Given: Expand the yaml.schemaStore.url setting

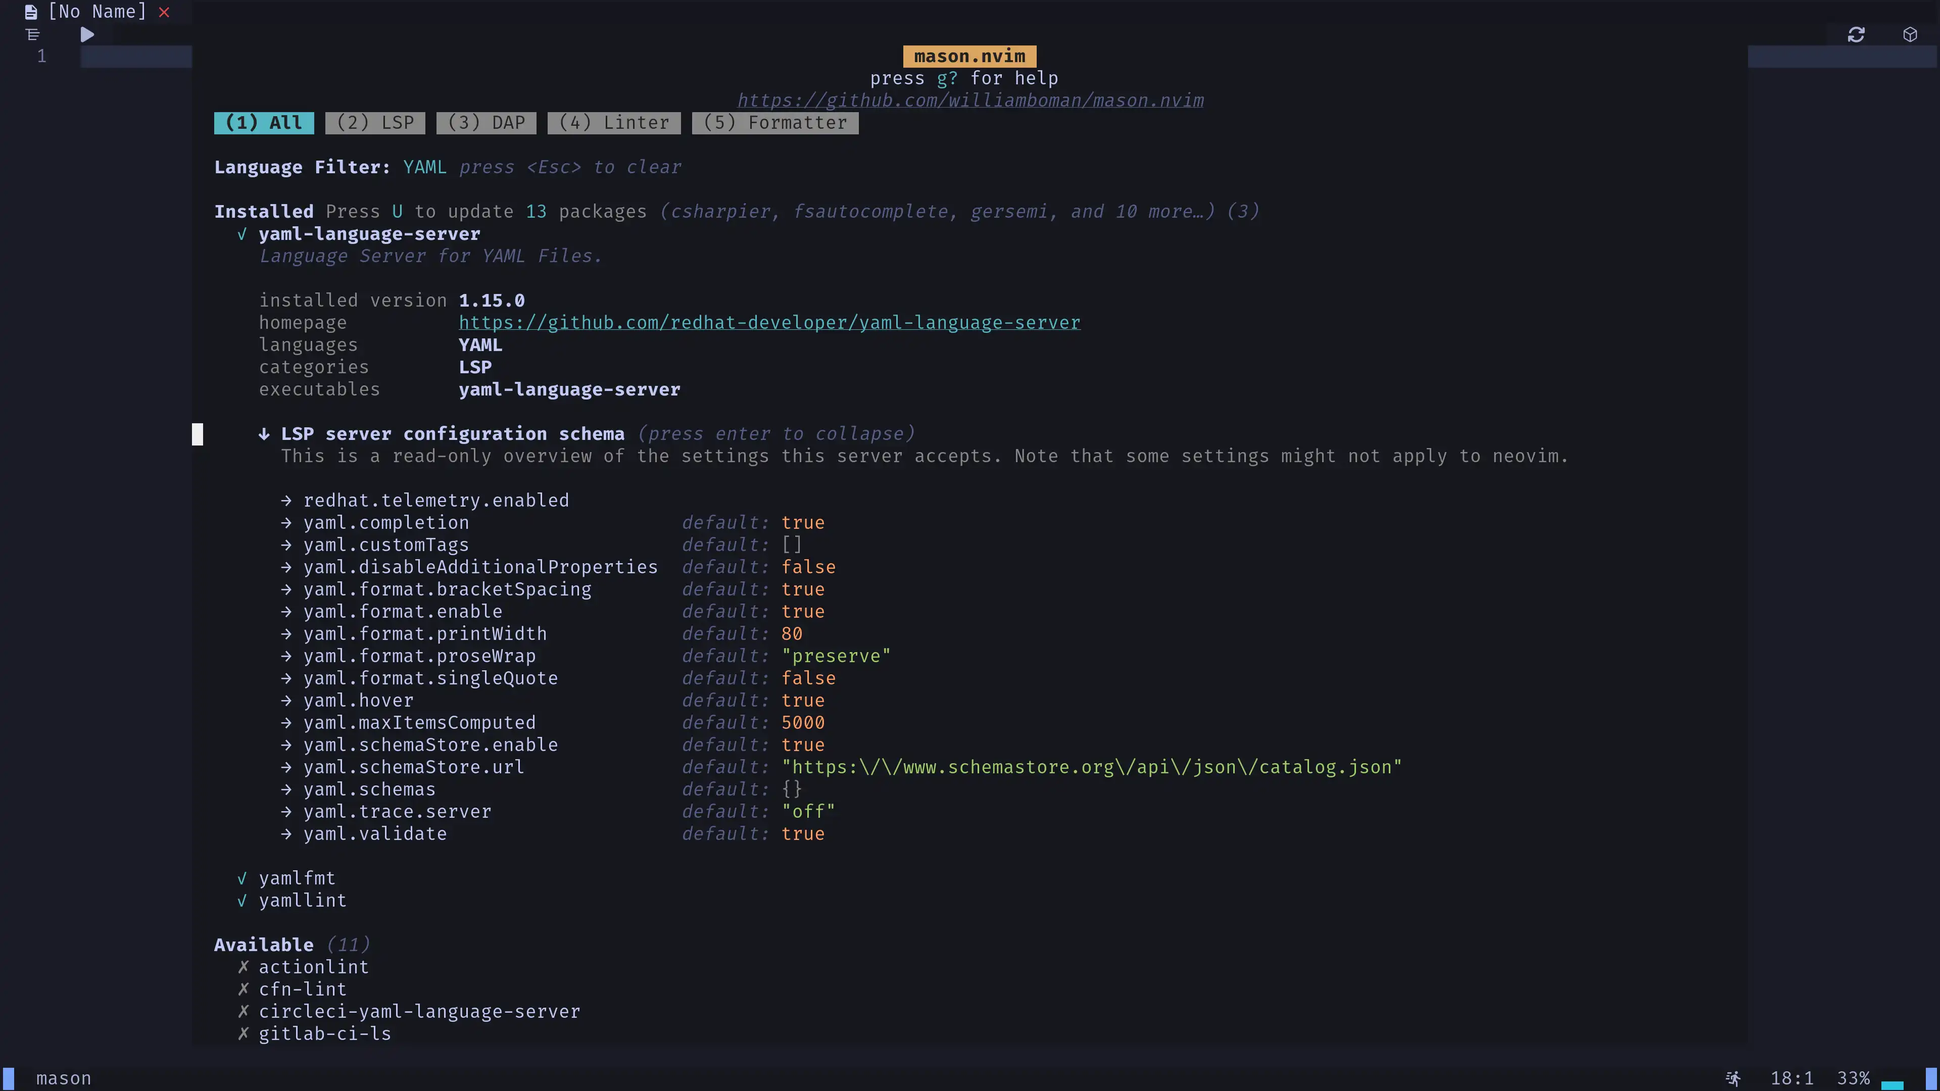Looking at the screenshot, I should click(413, 767).
